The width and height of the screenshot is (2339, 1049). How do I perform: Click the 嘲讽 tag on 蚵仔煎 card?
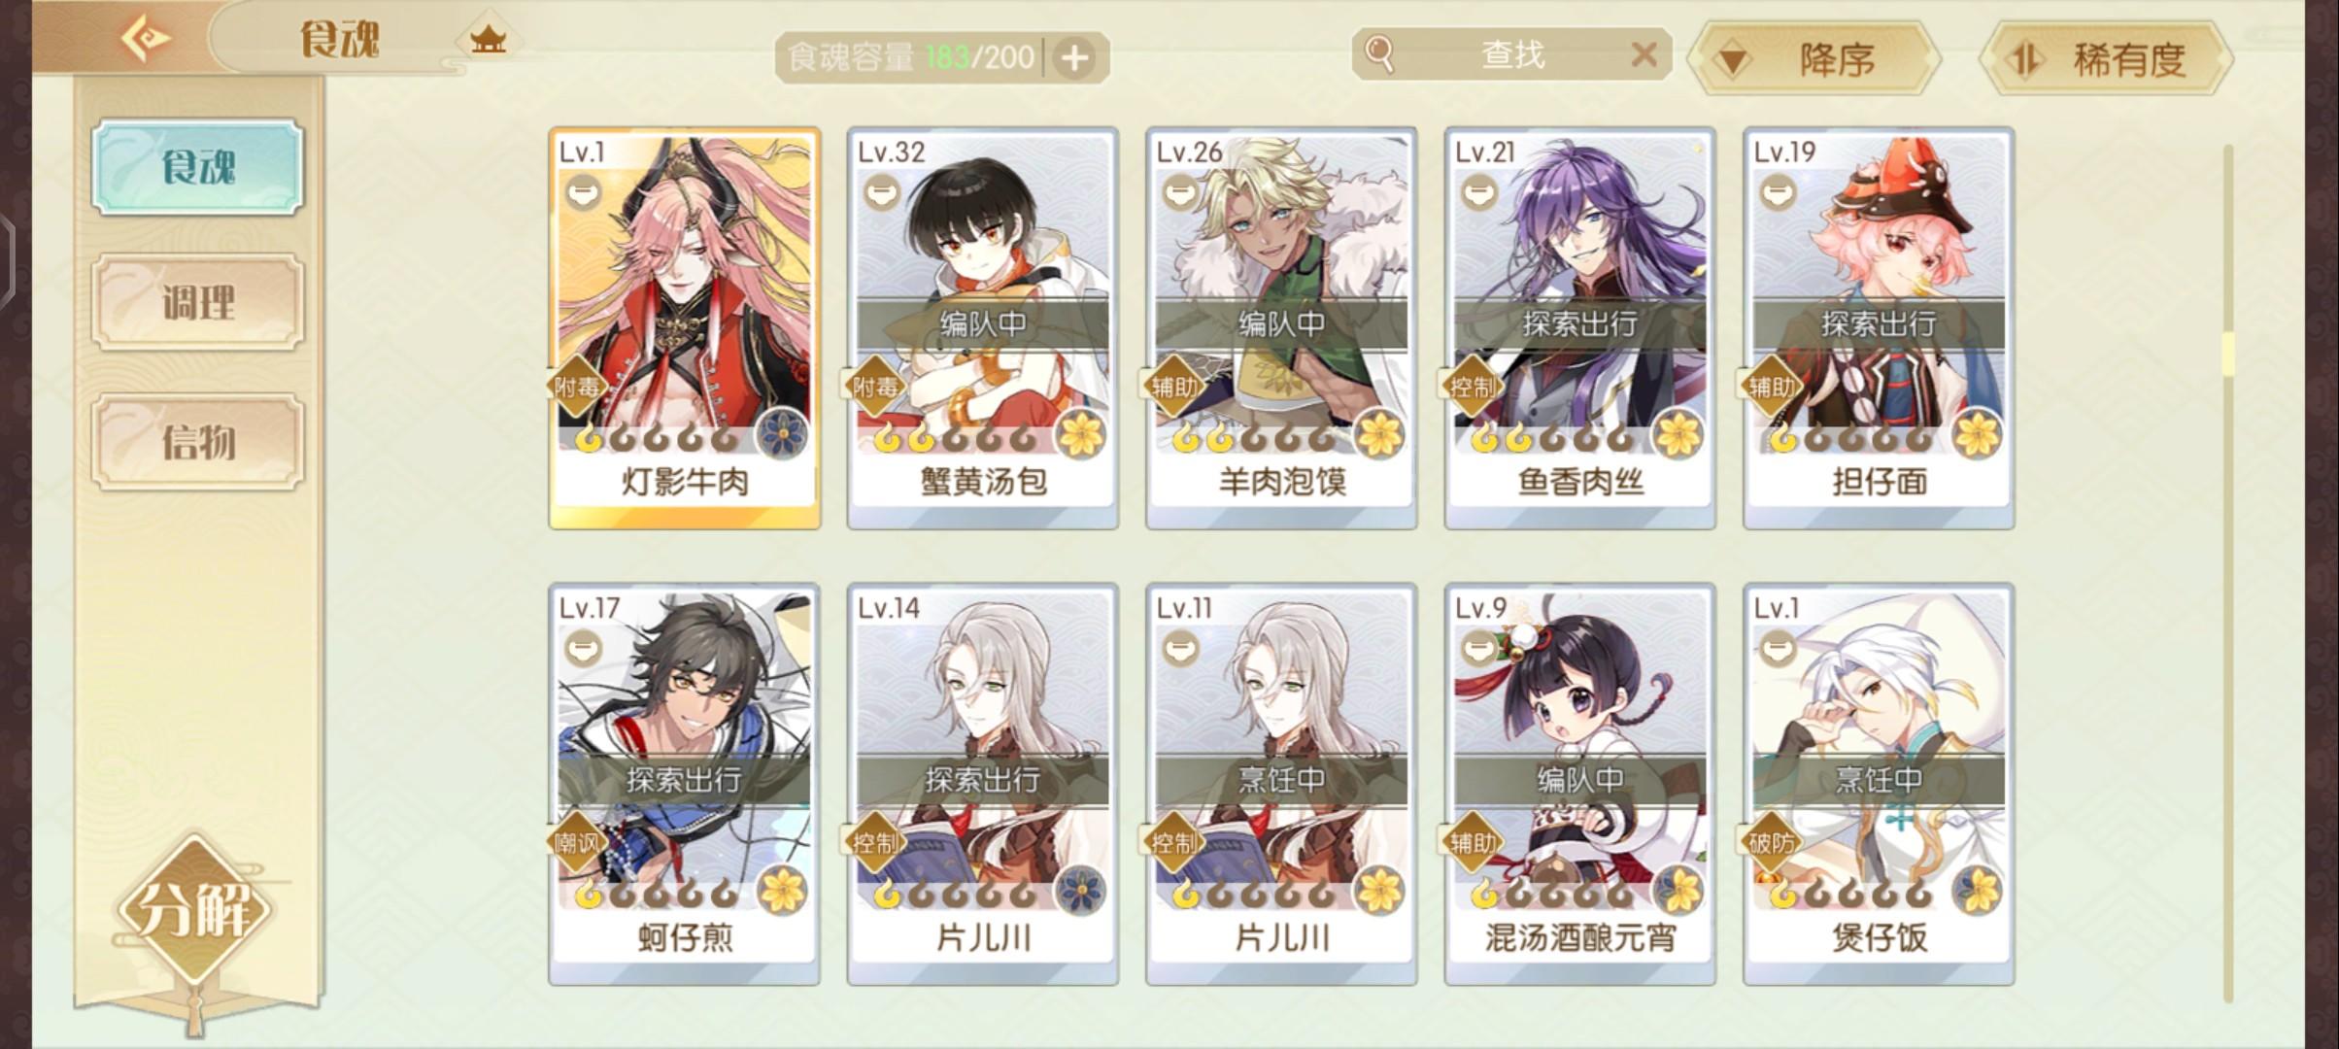tap(577, 842)
